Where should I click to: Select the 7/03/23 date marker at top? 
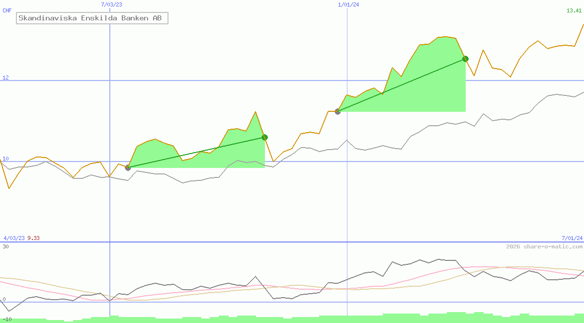(111, 4)
